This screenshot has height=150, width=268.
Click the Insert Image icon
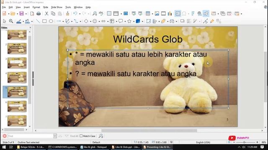[157, 13]
